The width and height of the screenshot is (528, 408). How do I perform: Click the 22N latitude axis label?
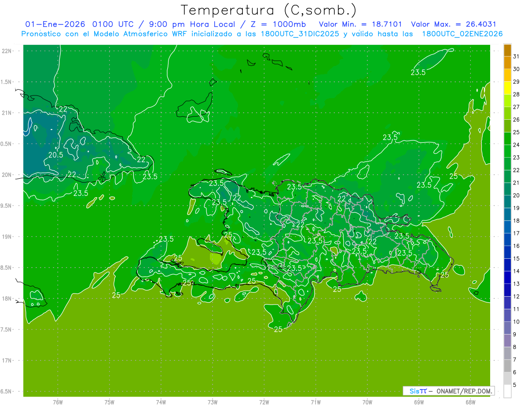point(7,51)
